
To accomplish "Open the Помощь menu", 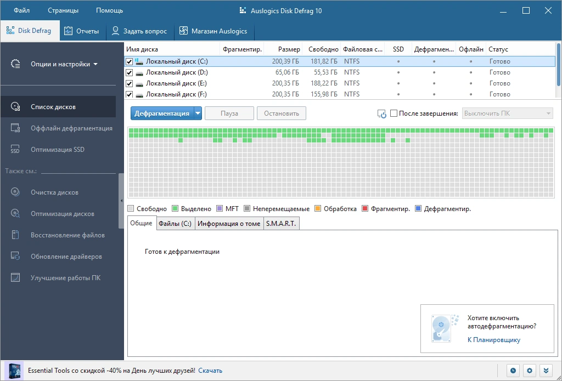I will pyautogui.click(x=109, y=10).
